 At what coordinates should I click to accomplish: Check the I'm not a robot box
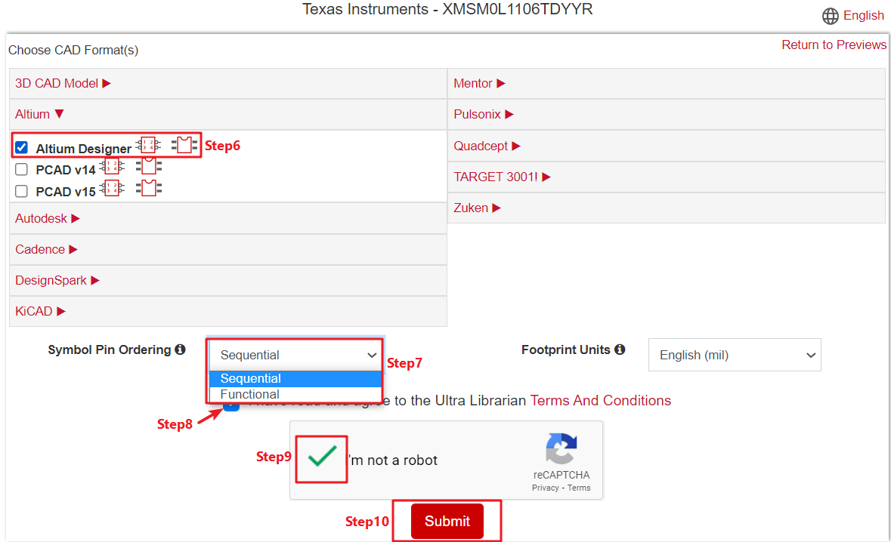(x=322, y=457)
